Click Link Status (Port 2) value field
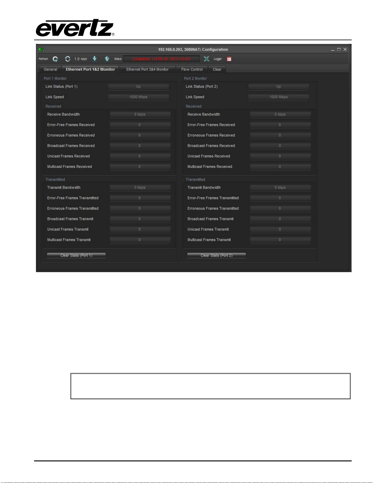The height and width of the screenshot is (483, 373). click(x=279, y=87)
